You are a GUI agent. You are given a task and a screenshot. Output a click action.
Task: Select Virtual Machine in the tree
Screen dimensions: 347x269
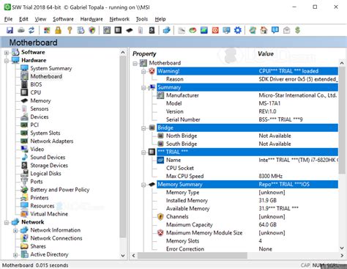[x=49, y=214]
